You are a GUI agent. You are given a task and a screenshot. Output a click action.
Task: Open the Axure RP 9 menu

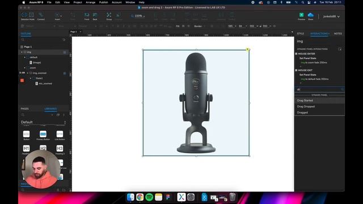[x=36, y=2]
